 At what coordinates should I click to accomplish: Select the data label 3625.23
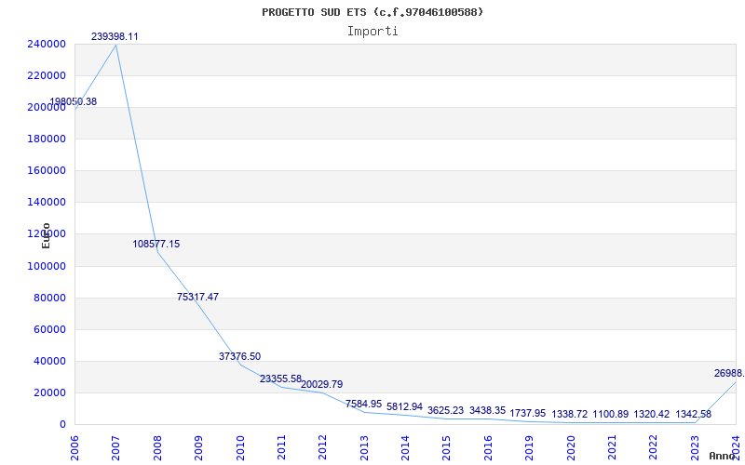click(446, 410)
